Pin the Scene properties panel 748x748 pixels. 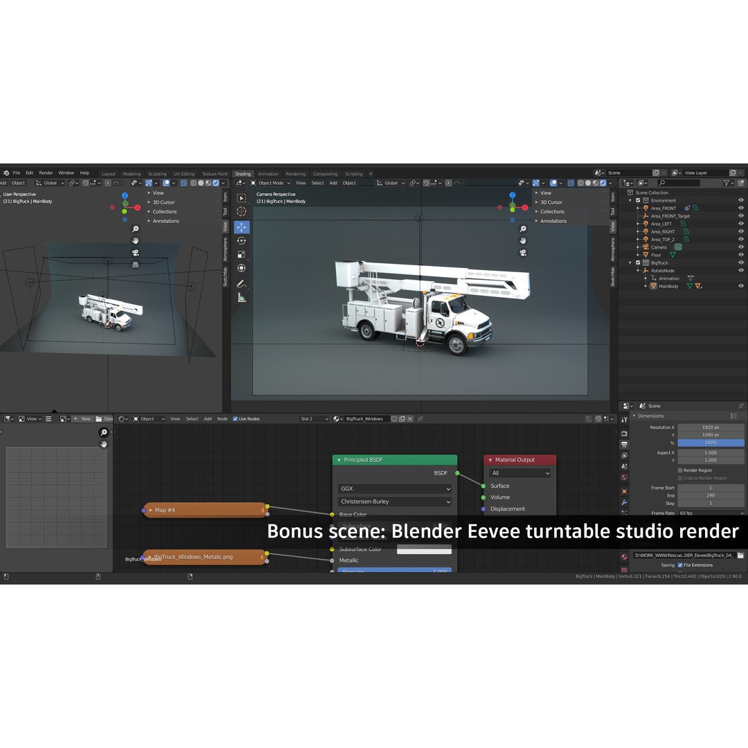coord(741,406)
